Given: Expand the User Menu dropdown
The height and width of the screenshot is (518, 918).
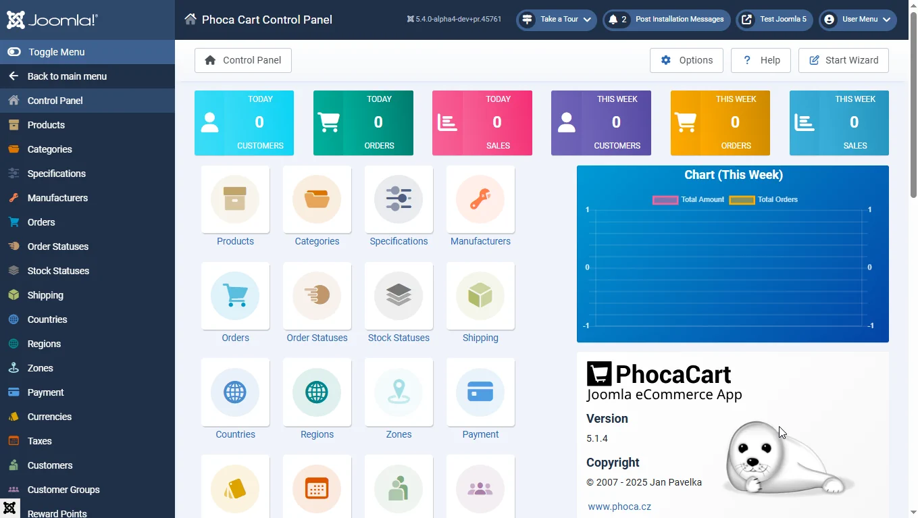Looking at the screenshot, I should click(x=858, y=20).
